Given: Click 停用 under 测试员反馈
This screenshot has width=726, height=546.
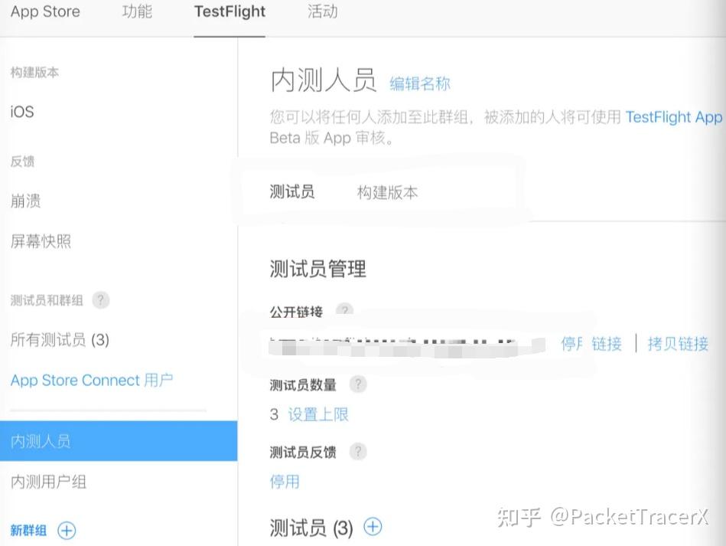Looking at the screenshot, I should (x=285, y=482).
